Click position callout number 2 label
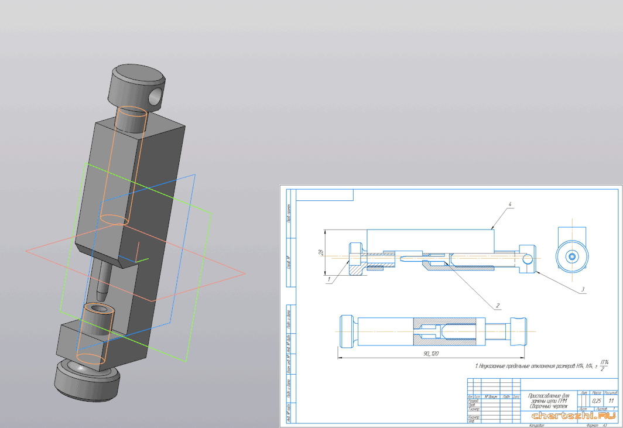The image size is (623, 428). [x=497, y=305]
